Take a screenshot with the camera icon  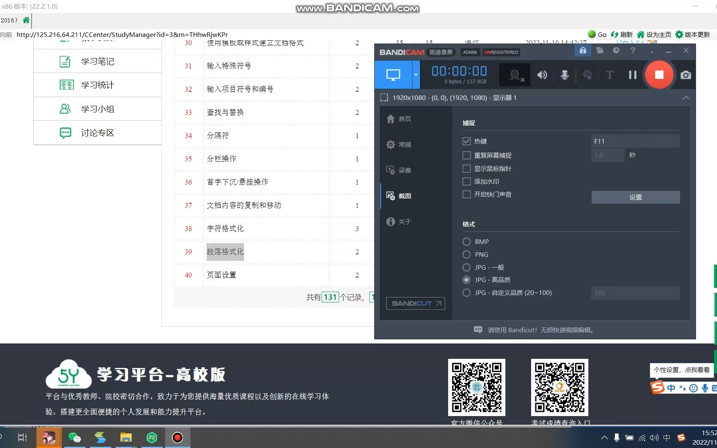point(685,75)
